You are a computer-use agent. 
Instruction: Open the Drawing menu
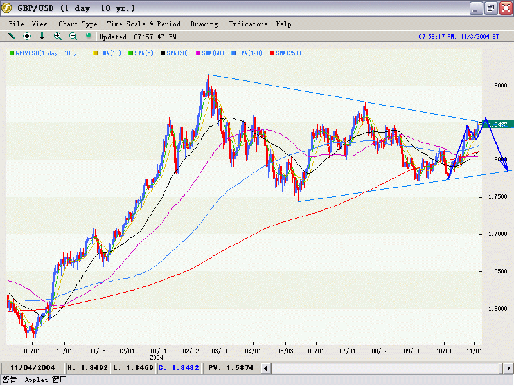pos(204,24)
